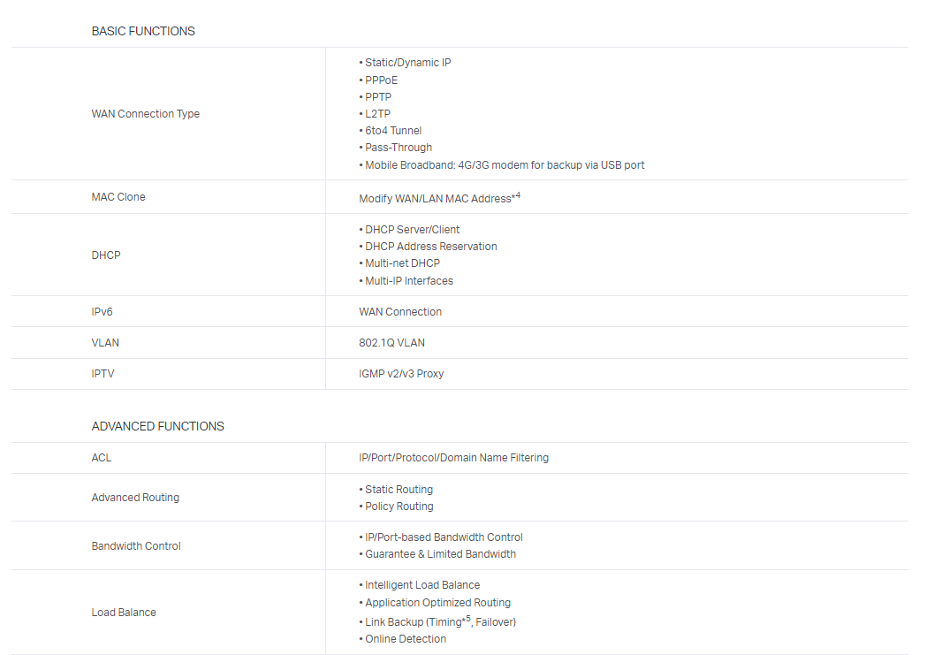The image size is (934, 655).
Task: Select the IPv6 row label
Action: coord(103,312)
